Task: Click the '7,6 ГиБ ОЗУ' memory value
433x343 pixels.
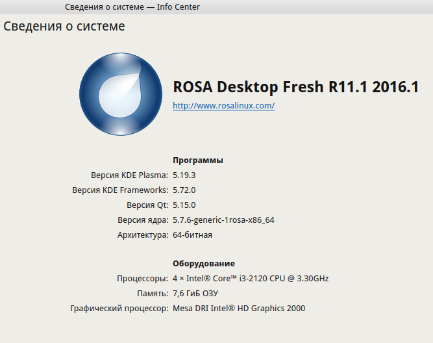Action: click(x=195, y=294)
